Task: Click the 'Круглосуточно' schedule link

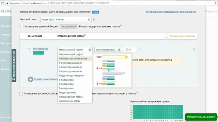Action: click(x=41, y=49)
